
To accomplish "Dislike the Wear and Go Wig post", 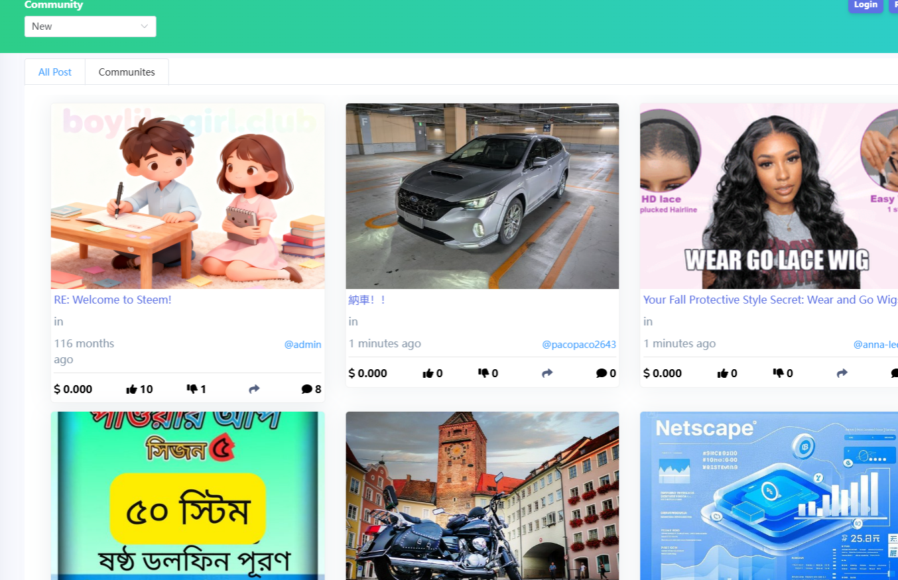I will click(778, 373).
